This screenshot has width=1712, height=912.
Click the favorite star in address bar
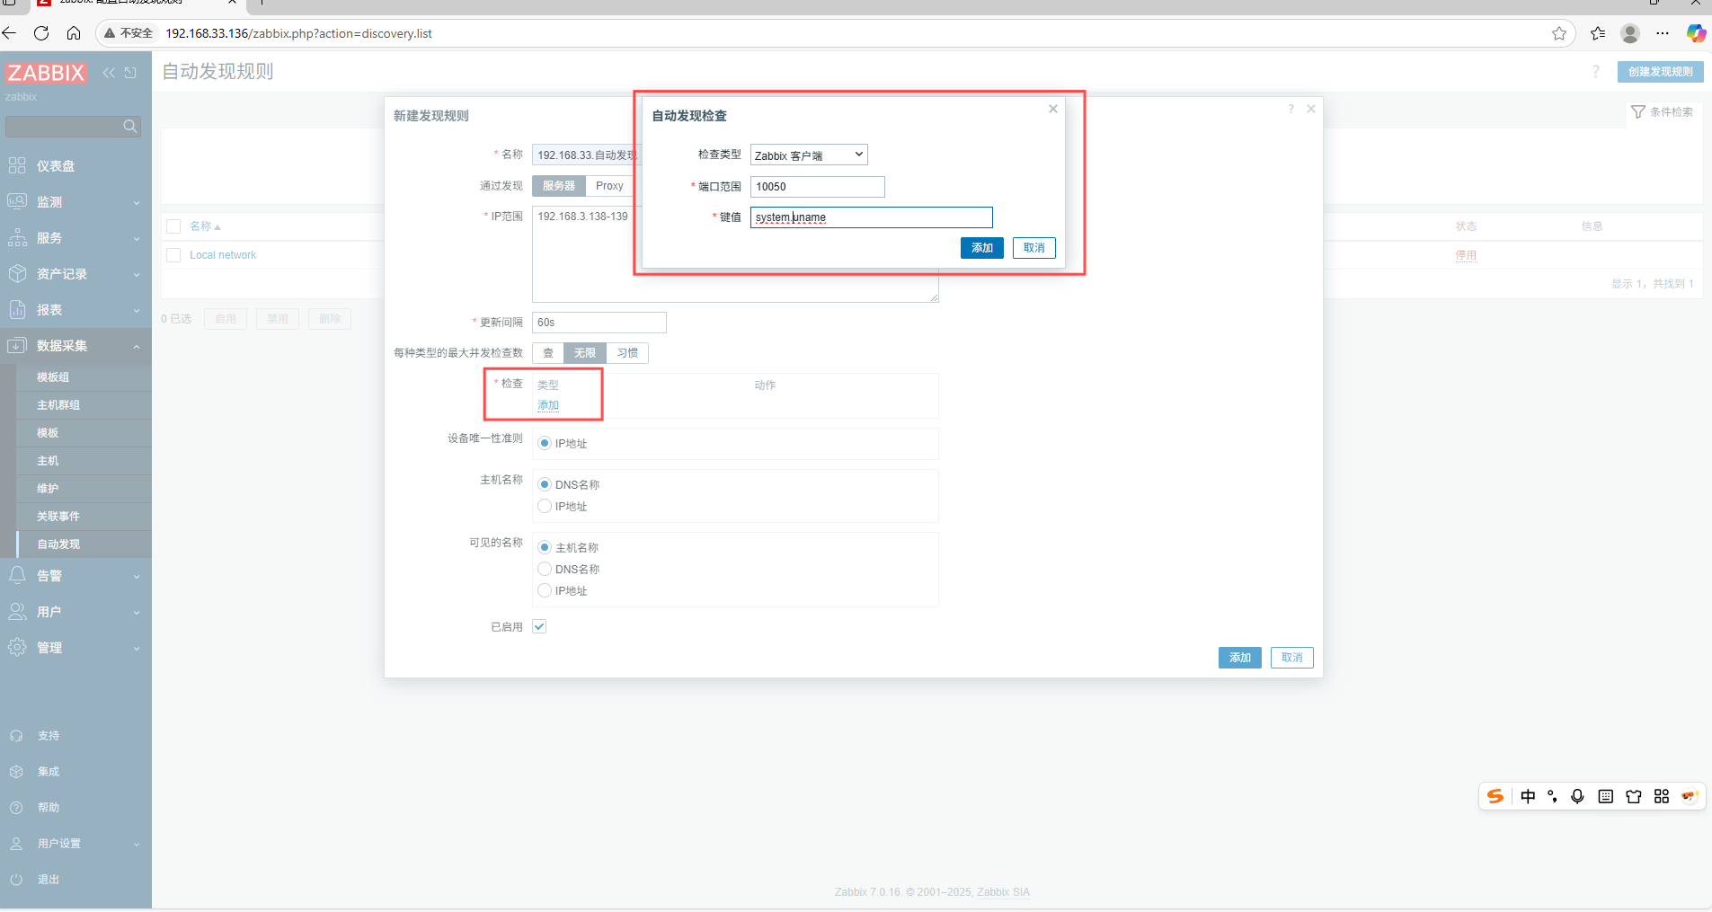pyautogui.click(x=1559, y=33)
